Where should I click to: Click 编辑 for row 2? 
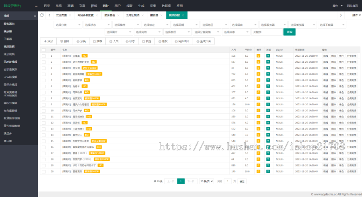(x=325, y=62)
